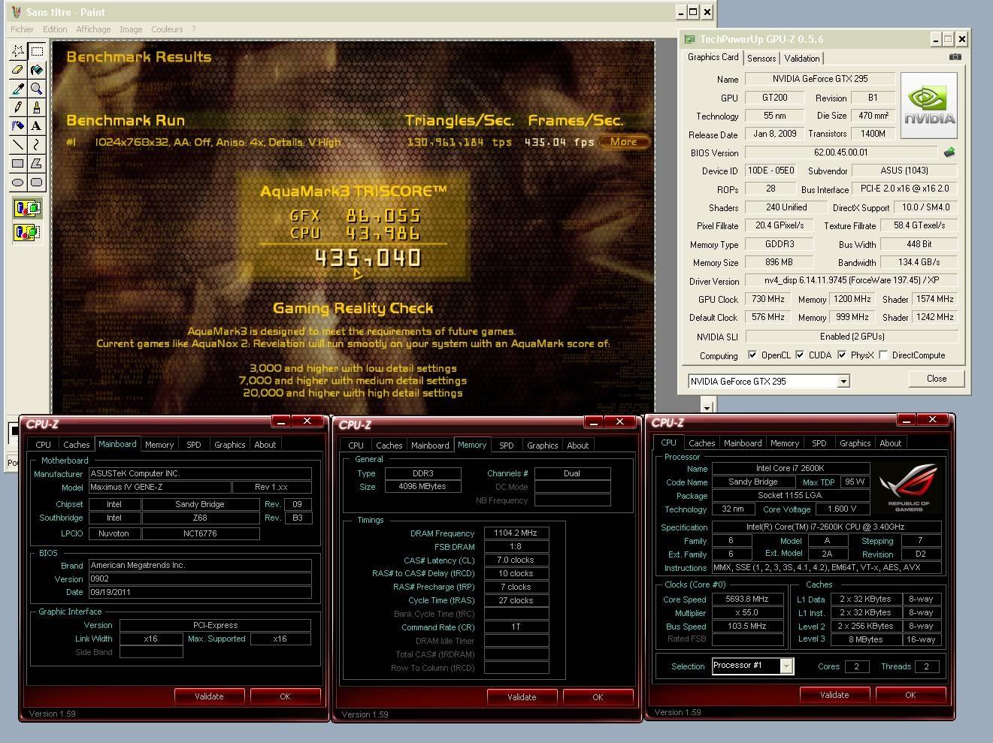Click the Republic of Gamers logo in CPU-Z
The height and width of the screenshot is (743, 993).
(x=909, y=488)
